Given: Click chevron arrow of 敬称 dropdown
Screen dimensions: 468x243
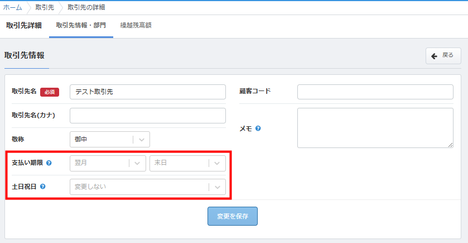Looking at the screenshot, I should tap(142, 140).
